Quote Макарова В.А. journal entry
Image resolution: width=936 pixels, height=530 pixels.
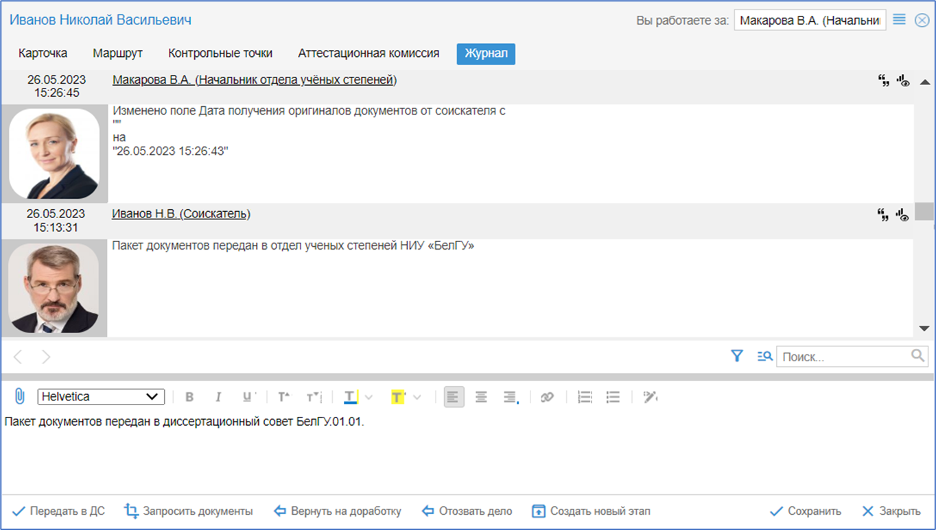pos(884,81)
